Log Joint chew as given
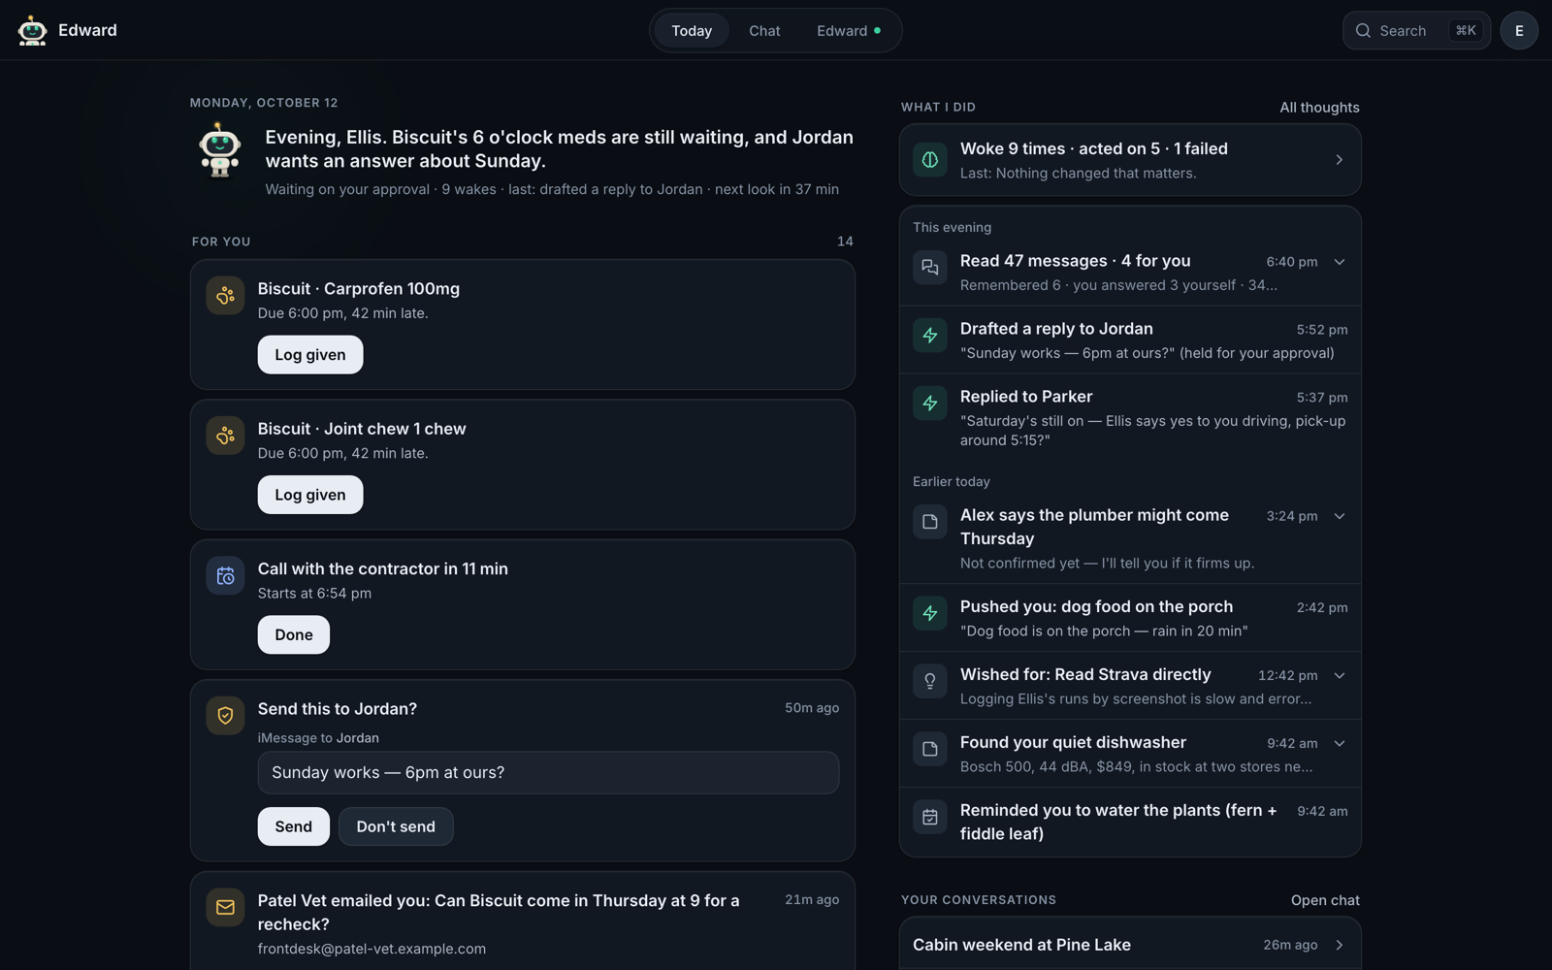Image resolution: width=1552 pixels, height=970 pixels. (x=310, y=495)
